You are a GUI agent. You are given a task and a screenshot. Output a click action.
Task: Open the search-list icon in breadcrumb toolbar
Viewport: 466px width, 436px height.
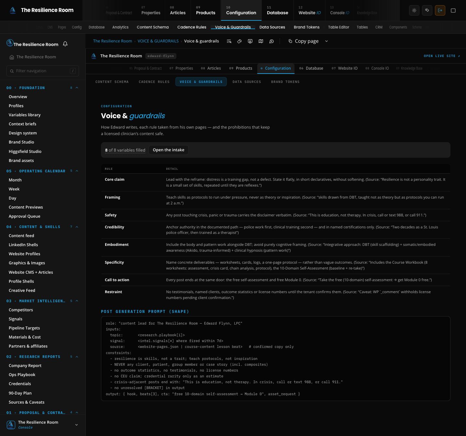point(229,41)
